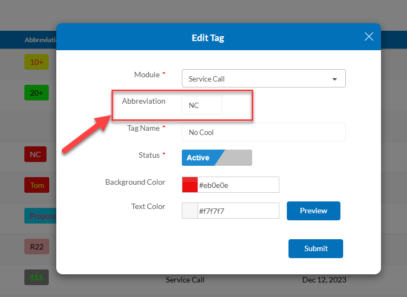
Task: Select the dark $$$ tag badge
Action: (36, 278)
